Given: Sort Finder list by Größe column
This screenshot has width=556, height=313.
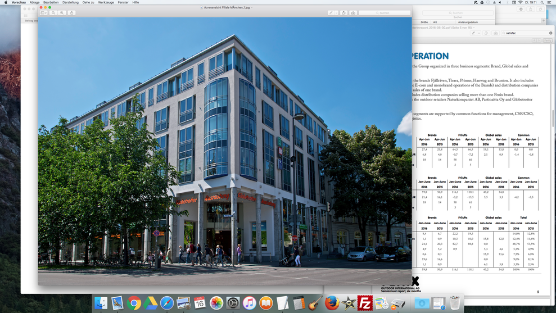Looking at the screenshot, I should tap(424, 22).
